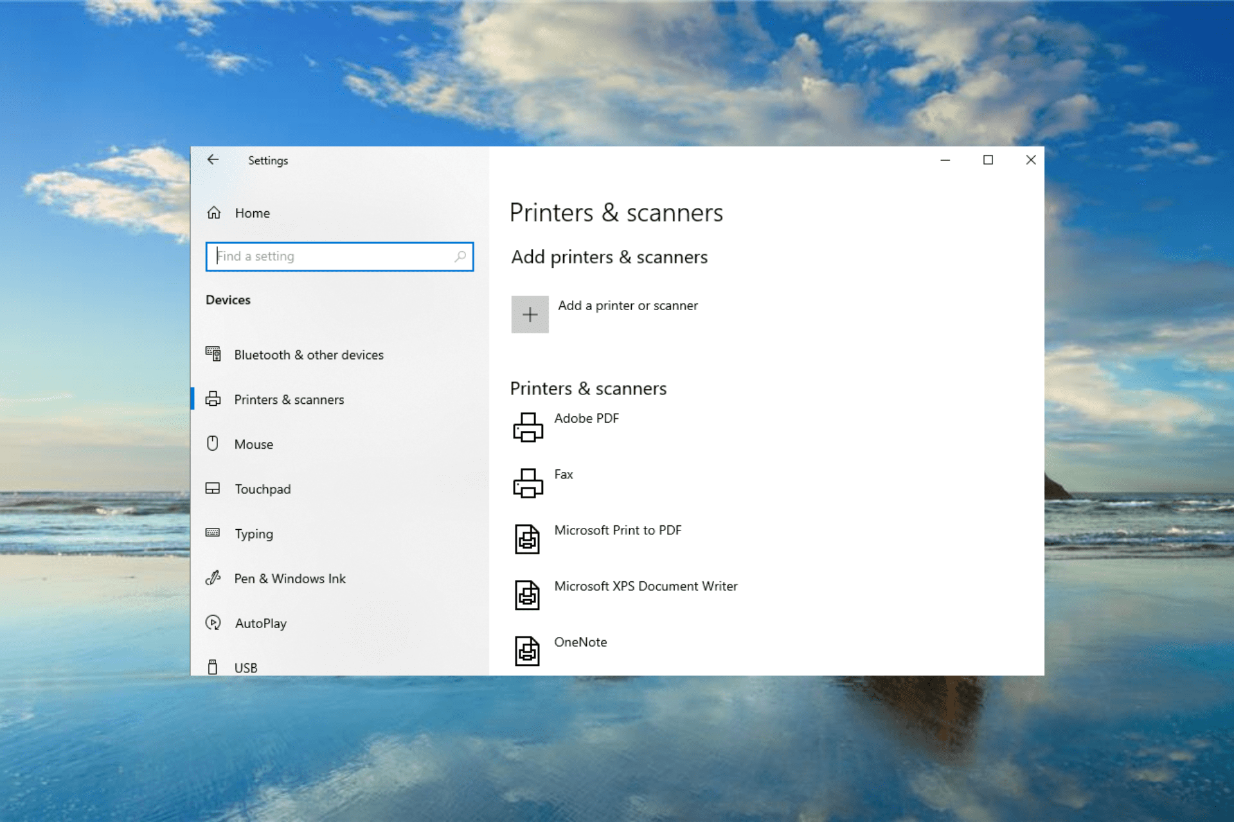Select Fax in the printers list
Screen dimensions: 1234x822
point(564,474)
